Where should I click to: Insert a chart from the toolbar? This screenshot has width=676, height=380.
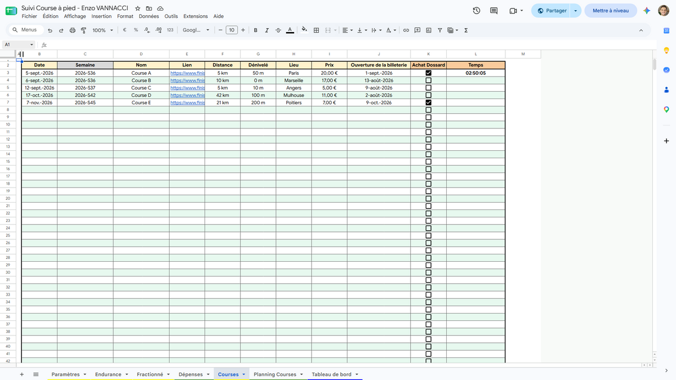(429, 30)
